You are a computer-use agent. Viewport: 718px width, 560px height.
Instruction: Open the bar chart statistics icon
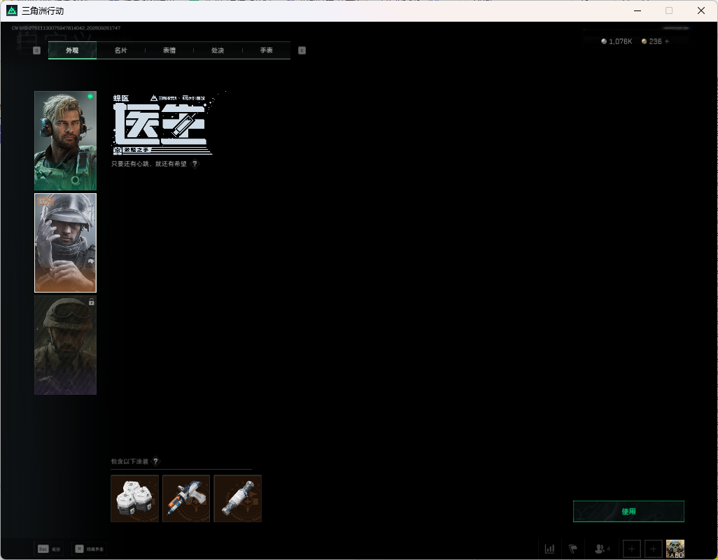pos(549,549)
